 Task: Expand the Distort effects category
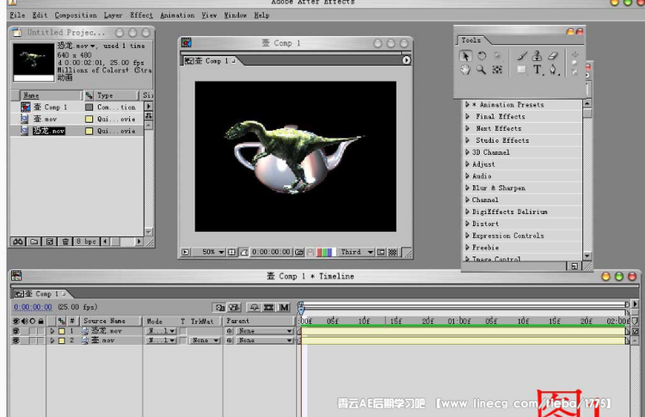point(468,224)
